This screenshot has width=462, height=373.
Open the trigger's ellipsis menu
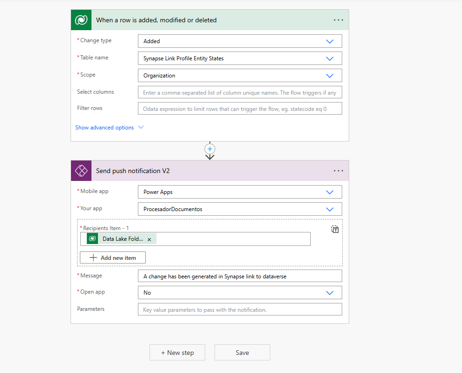pyautogui.click(x=338, y=19)
